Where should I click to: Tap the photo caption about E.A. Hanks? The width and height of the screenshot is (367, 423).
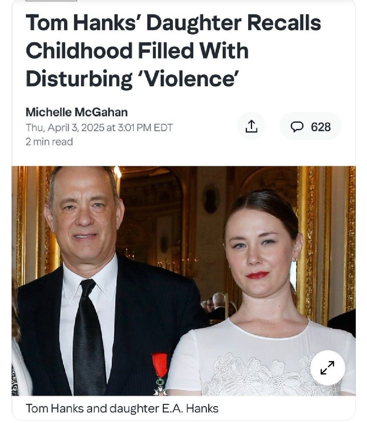coord(122,408)
